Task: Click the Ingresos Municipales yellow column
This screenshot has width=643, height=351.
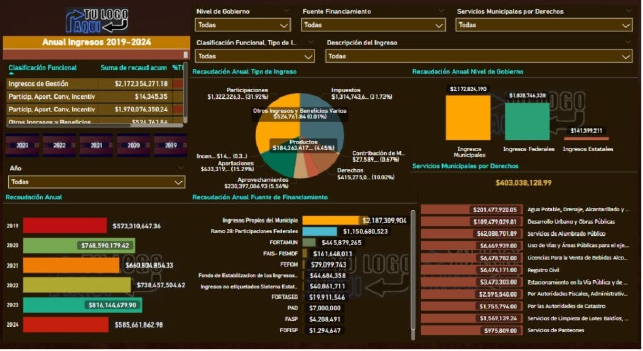Action: point(468,118)
